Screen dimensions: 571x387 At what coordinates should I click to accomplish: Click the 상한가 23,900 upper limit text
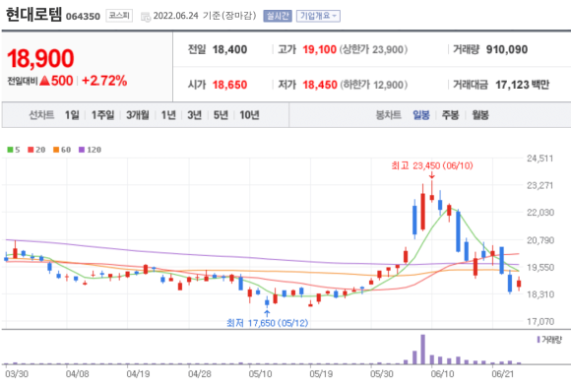374,49
